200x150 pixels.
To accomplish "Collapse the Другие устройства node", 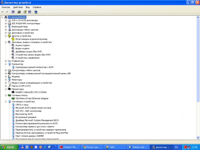I will pyautogui.click(x=6, y=36).
